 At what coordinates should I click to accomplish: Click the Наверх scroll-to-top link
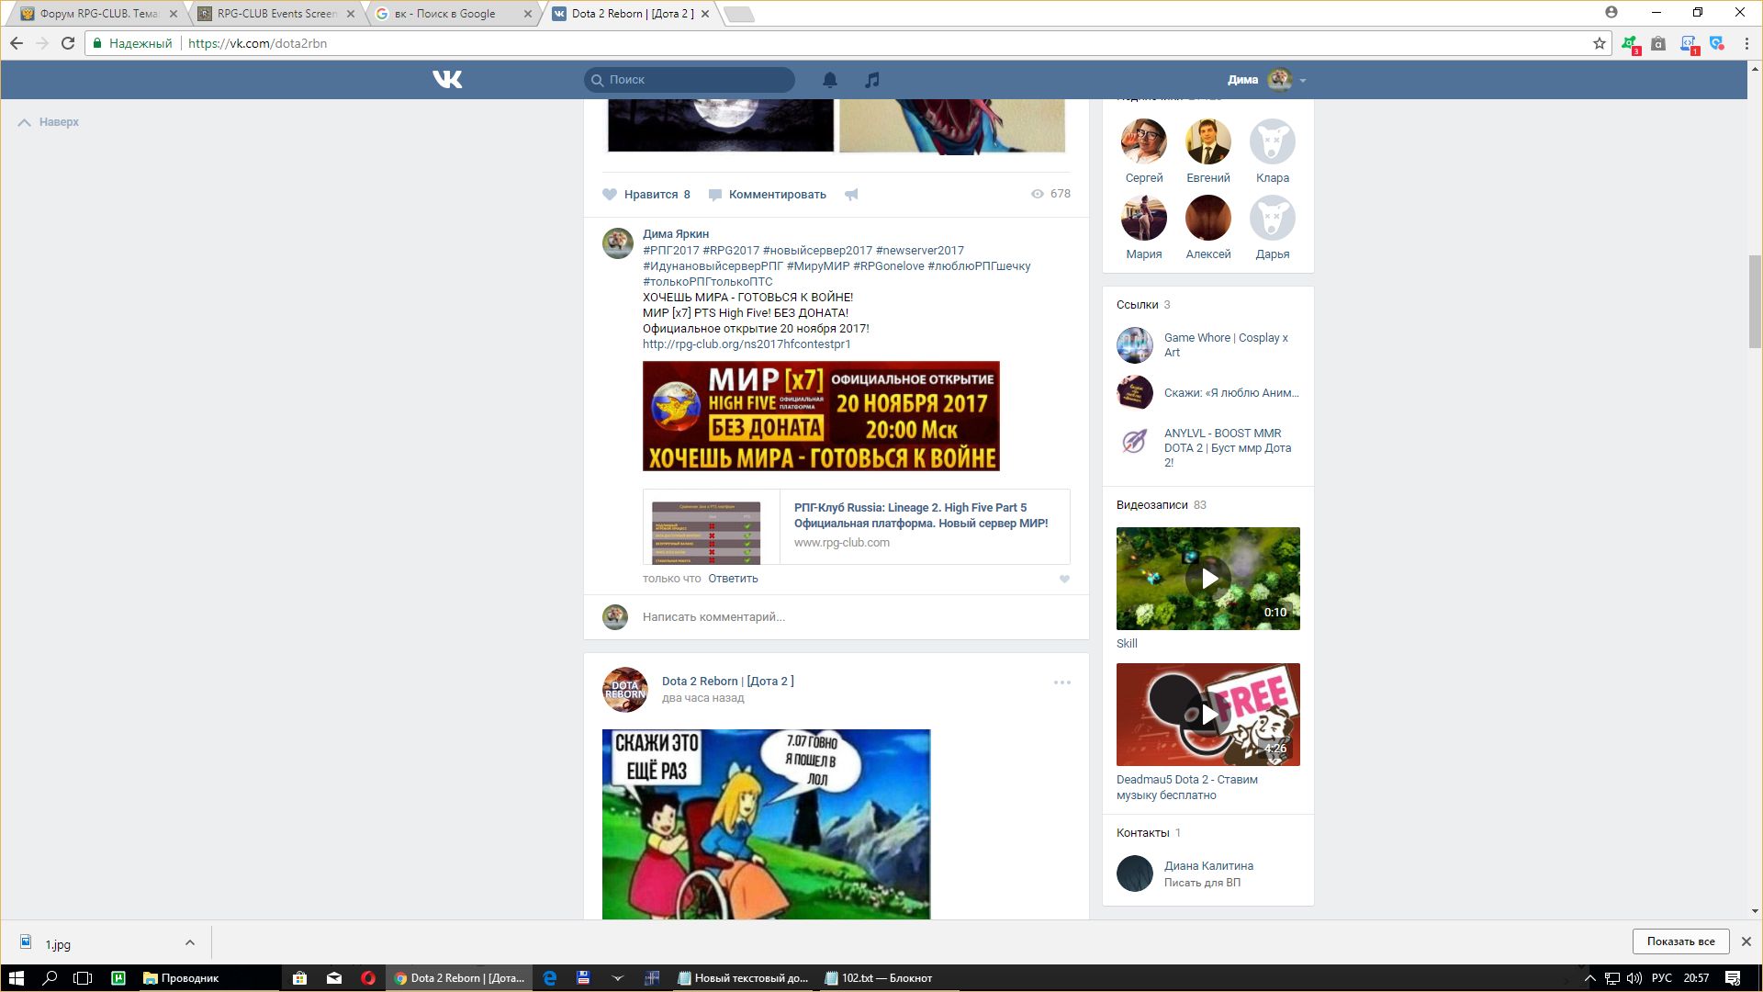point(49,122)
